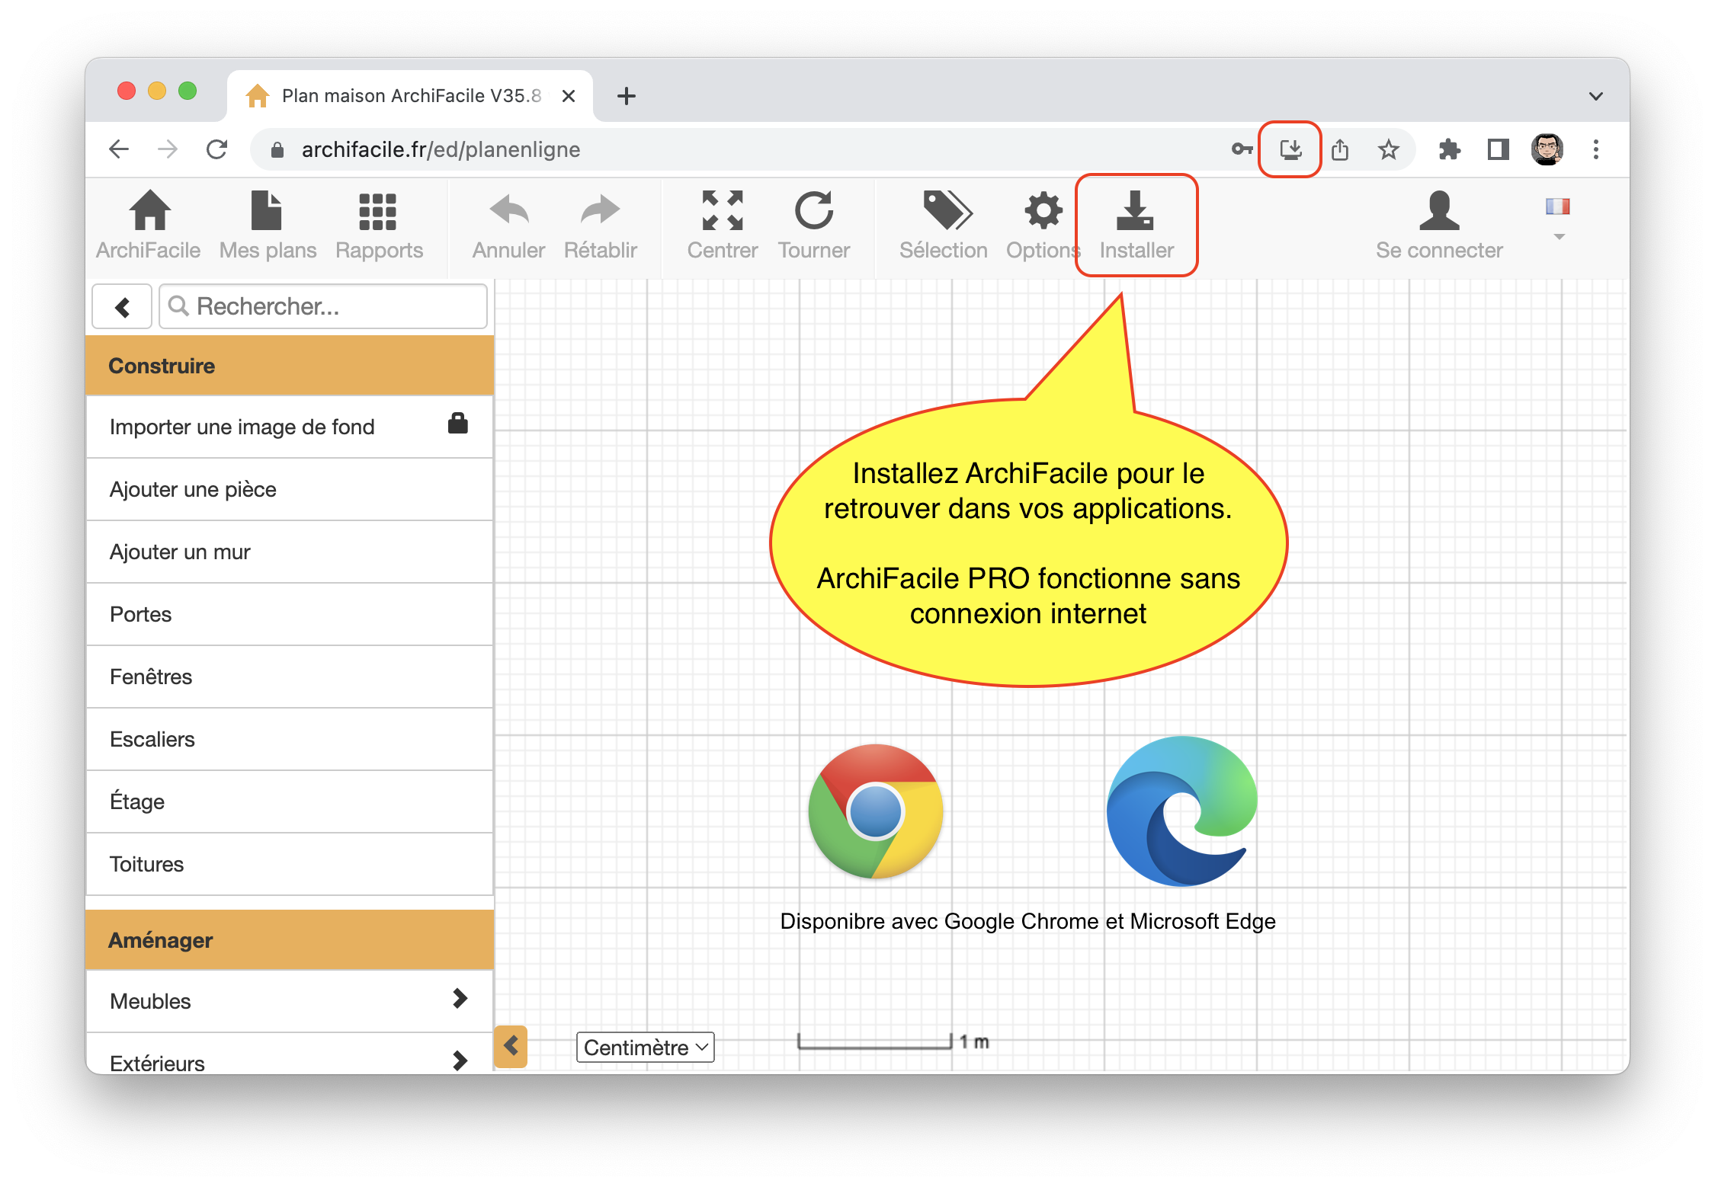Click the Rechercher search field
The height and width of the screenshot is (1187, 1715).
coord(324,306)
